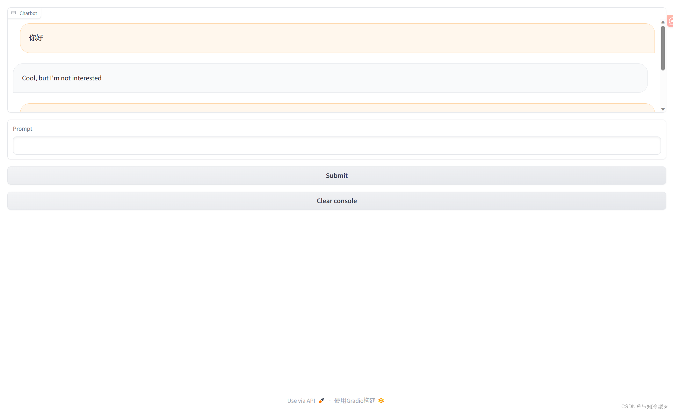Click the empty scrollbar track below thumb

(x=663, y=89)
